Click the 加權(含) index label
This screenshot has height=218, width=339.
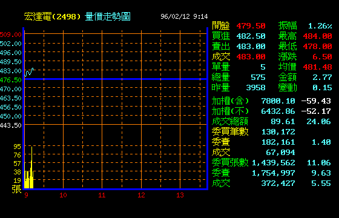coord(230,101)
